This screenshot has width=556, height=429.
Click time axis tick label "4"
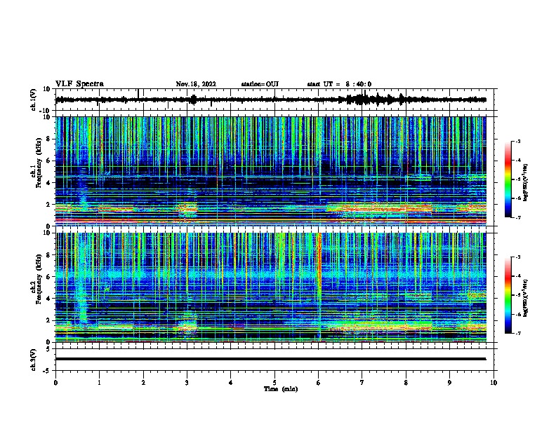[231, 383]
